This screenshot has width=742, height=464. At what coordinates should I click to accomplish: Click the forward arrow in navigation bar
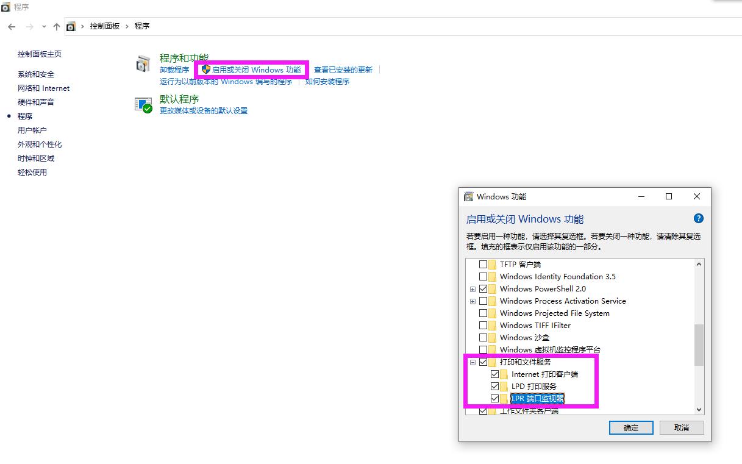point(29,26)
